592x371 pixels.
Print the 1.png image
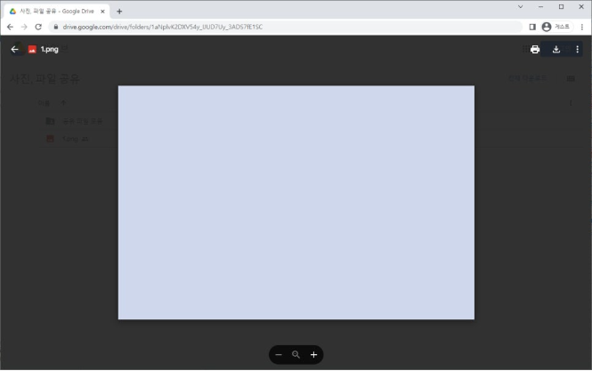pos(535,49)
